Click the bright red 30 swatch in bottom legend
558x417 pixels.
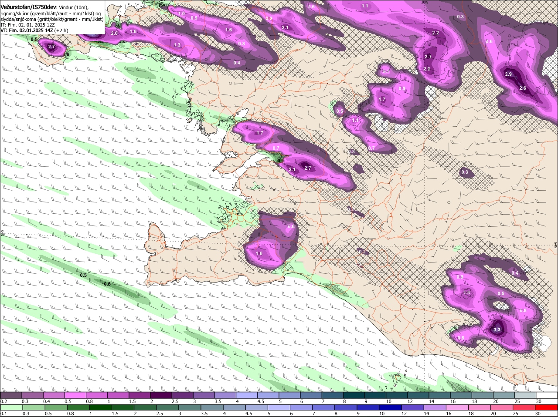click(547, 407)
